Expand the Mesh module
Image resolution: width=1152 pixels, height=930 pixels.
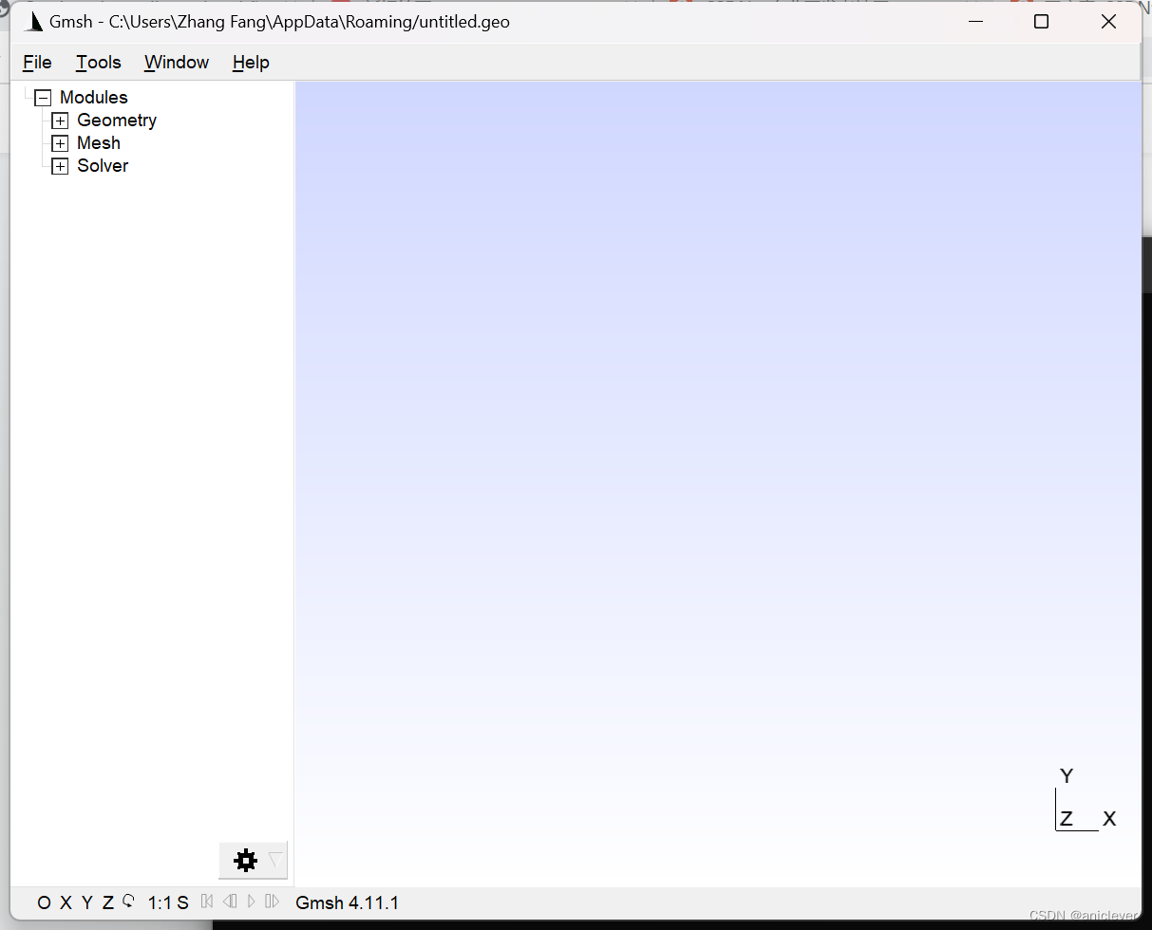click(x=60, y=143)
